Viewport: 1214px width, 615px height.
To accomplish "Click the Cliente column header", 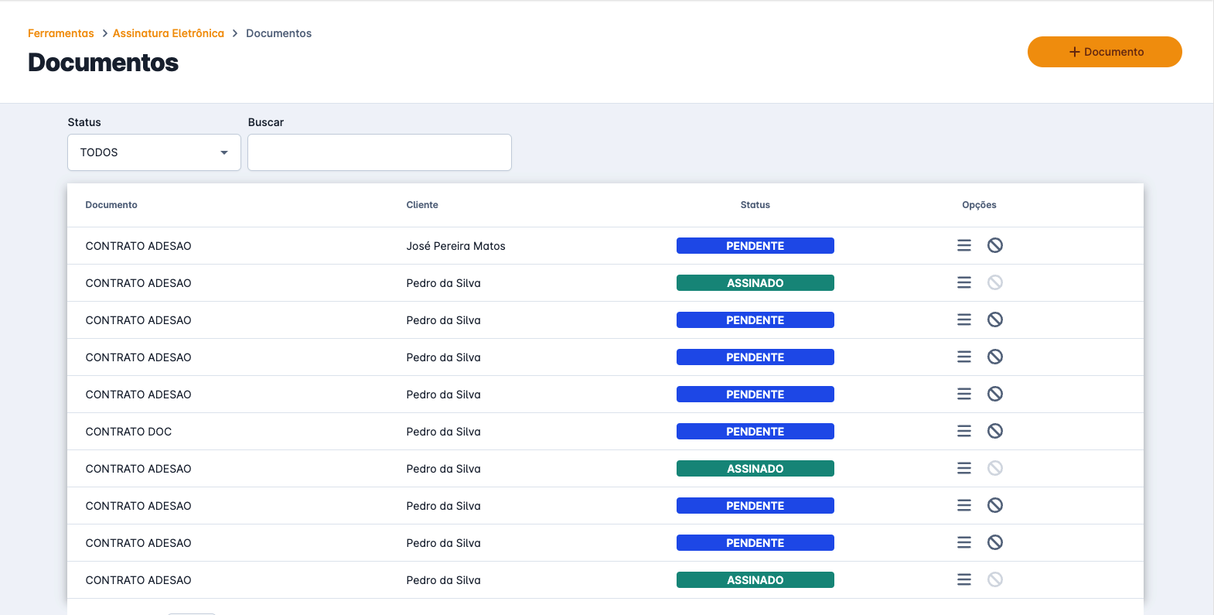I will pyautogui.click(x=422, y=205).
